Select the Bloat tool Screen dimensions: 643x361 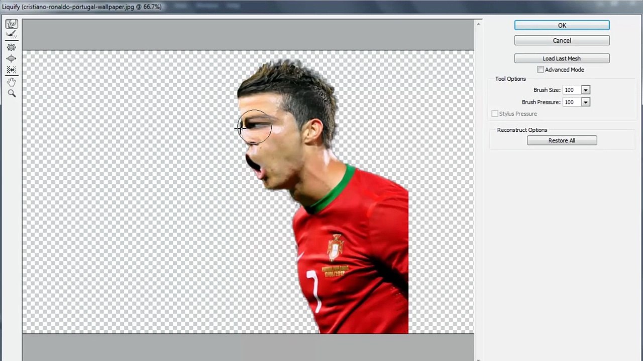(12, 58)
